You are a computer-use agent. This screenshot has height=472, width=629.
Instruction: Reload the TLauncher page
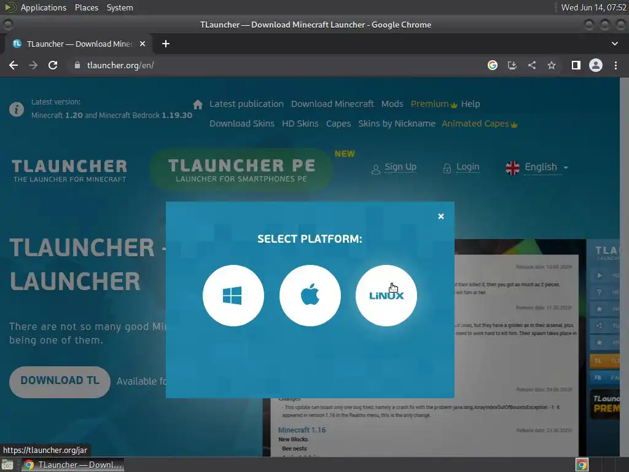[x=53, y=65]
